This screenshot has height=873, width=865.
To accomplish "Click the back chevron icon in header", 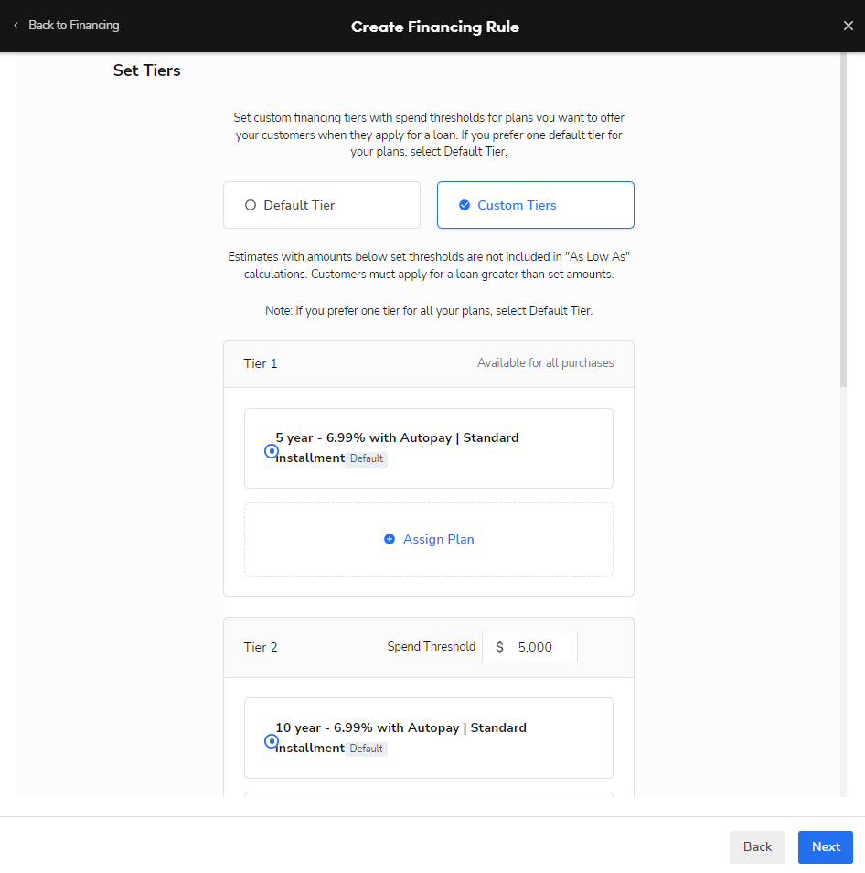I will [x=16, y=25].
